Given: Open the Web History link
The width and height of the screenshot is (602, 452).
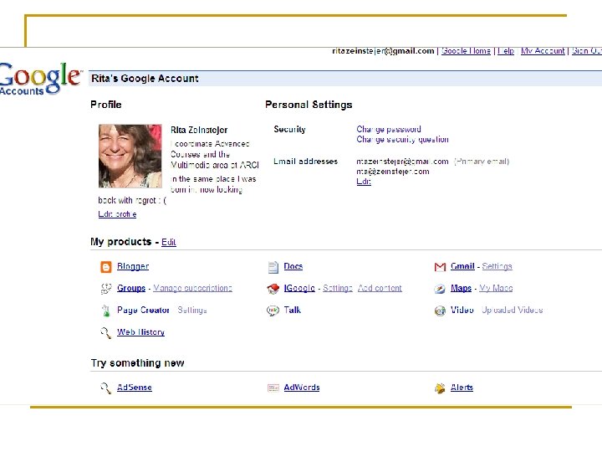Looking at the screenshot, I should (x=141, y=331).
